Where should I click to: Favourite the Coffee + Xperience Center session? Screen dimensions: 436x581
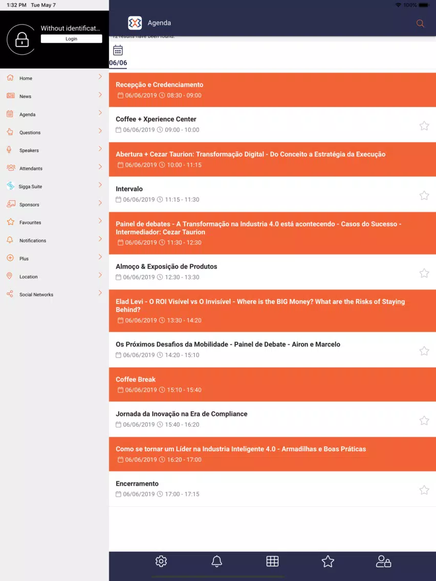424,126
